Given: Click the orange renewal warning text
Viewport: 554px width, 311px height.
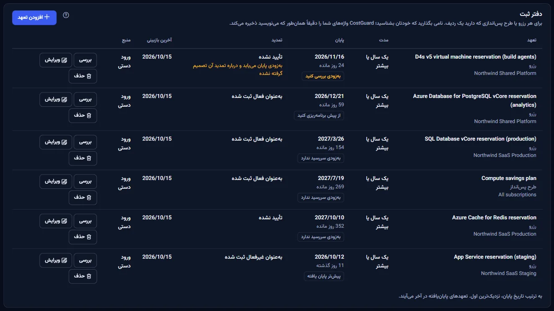Looking at the screenshot, I should coord(238,69).
